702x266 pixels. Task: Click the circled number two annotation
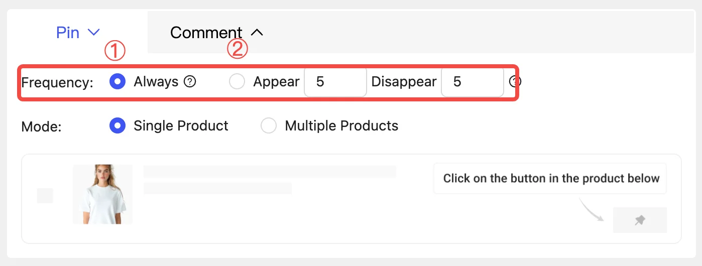click(x=238, y=49)
